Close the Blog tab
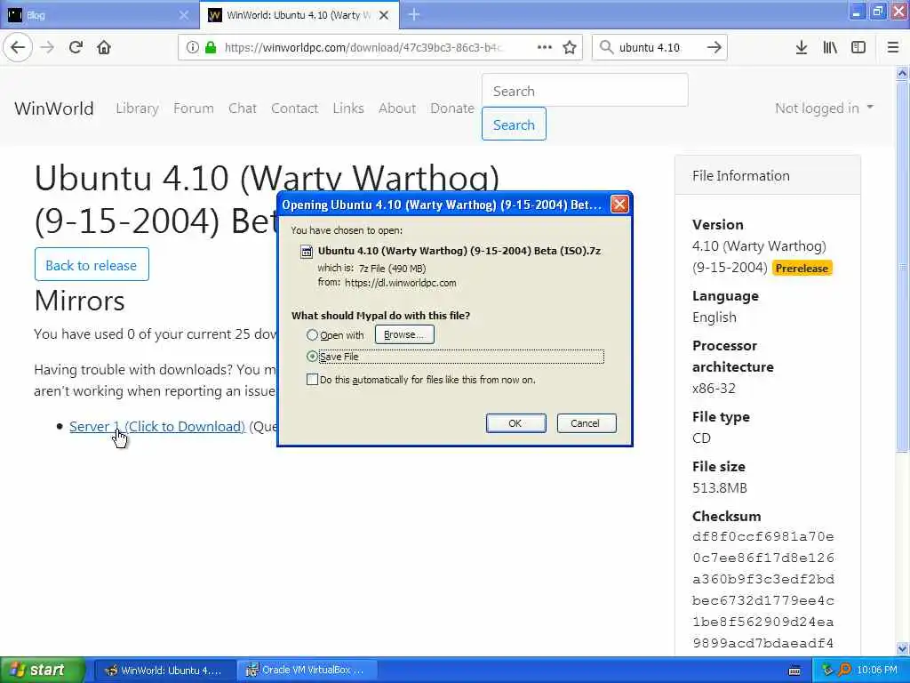Viewport: 910px width, 683px height. (184, 15)
